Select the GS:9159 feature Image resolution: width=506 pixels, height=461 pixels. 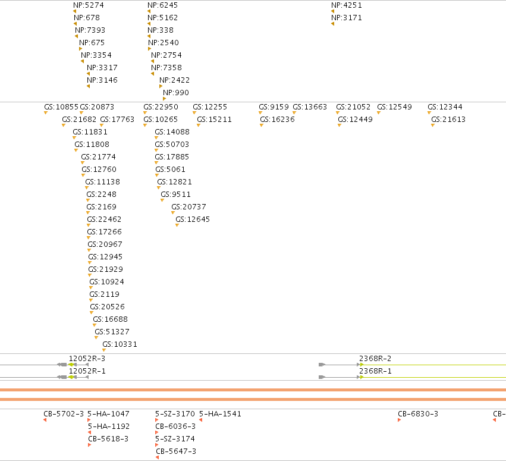tap(274, 107)
